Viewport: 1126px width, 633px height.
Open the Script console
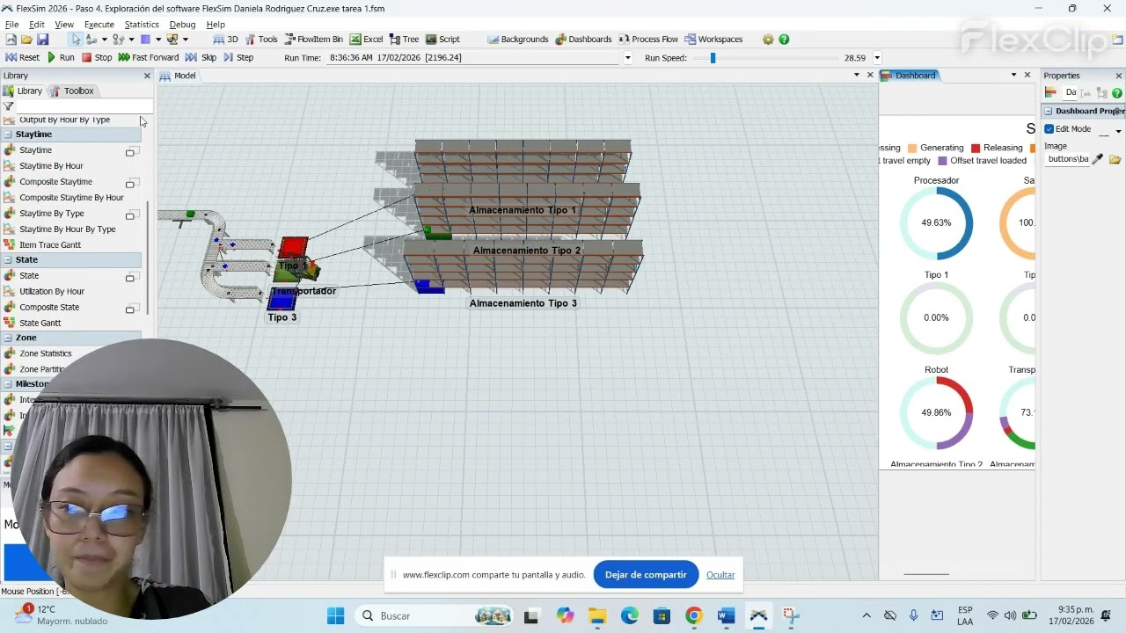443,40
